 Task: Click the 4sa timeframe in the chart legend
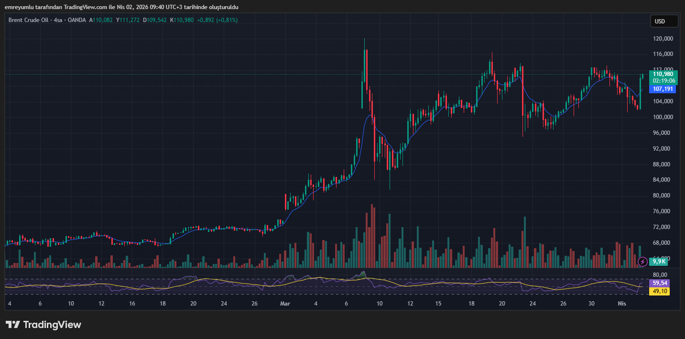pos(58,20)
